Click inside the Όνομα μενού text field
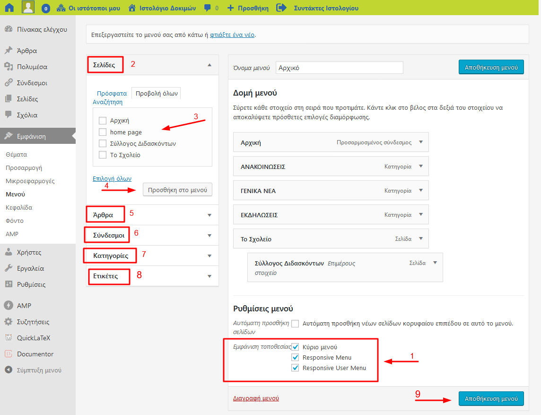541x415 pixels. pos(339,68)
